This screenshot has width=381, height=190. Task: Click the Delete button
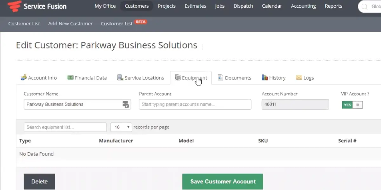coord(39,181)
